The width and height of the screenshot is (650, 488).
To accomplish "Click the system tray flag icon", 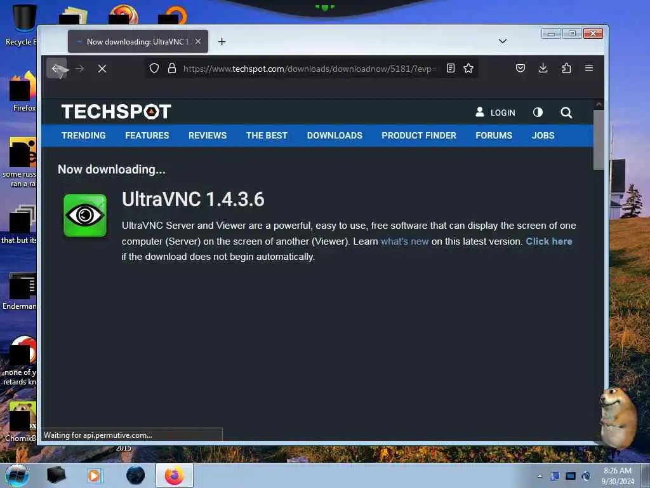I will point(555,476).
